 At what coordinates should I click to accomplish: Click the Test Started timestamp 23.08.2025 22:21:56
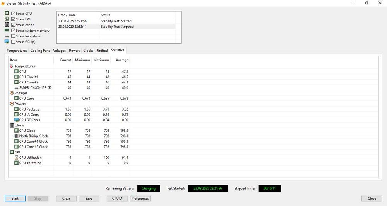pos(208,189)
